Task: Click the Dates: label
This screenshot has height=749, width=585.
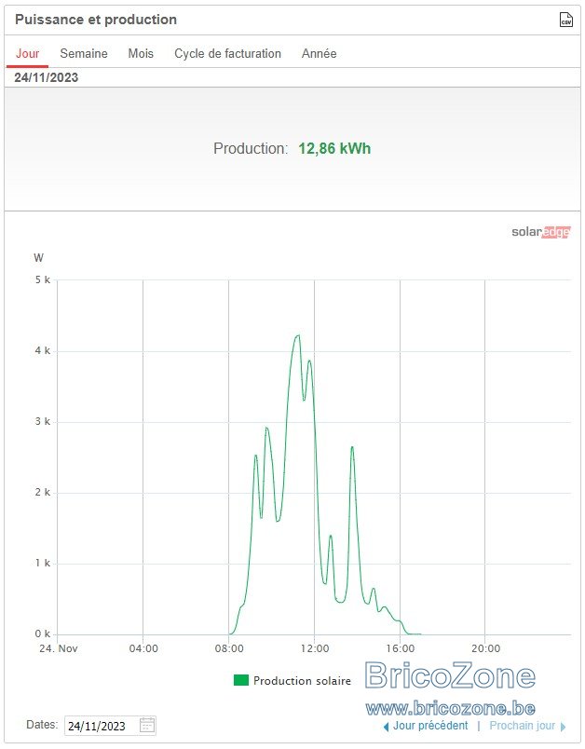Action: click(x=42, y=725)
